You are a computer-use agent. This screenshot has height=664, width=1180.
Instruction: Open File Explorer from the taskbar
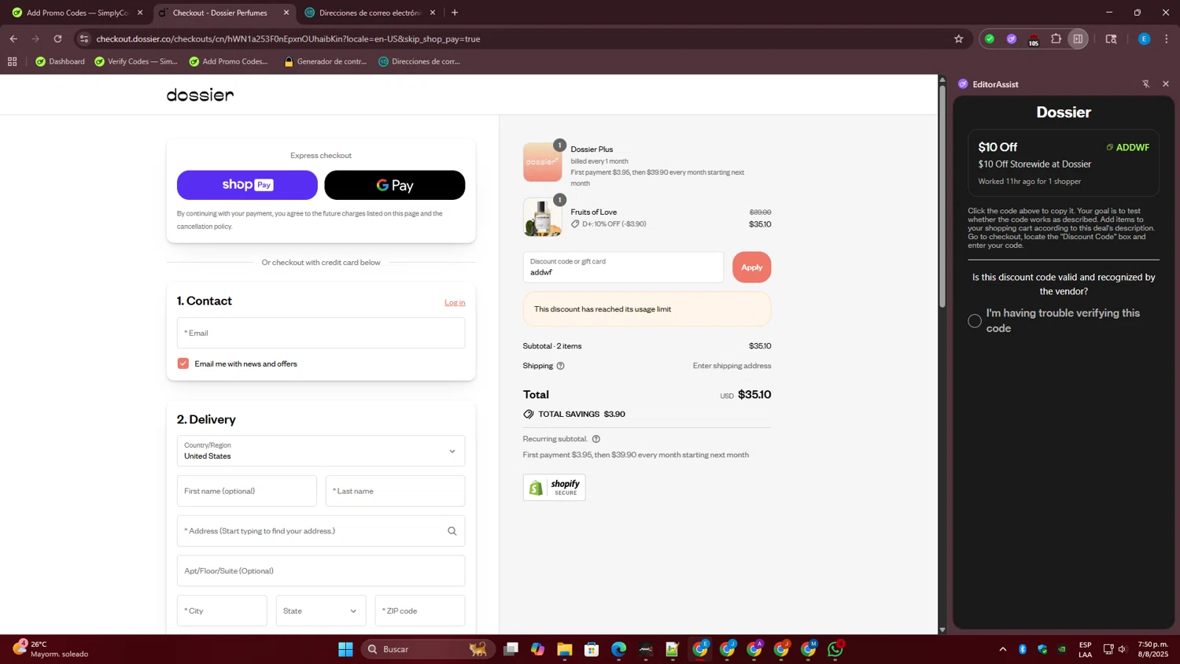click(565, 649)
